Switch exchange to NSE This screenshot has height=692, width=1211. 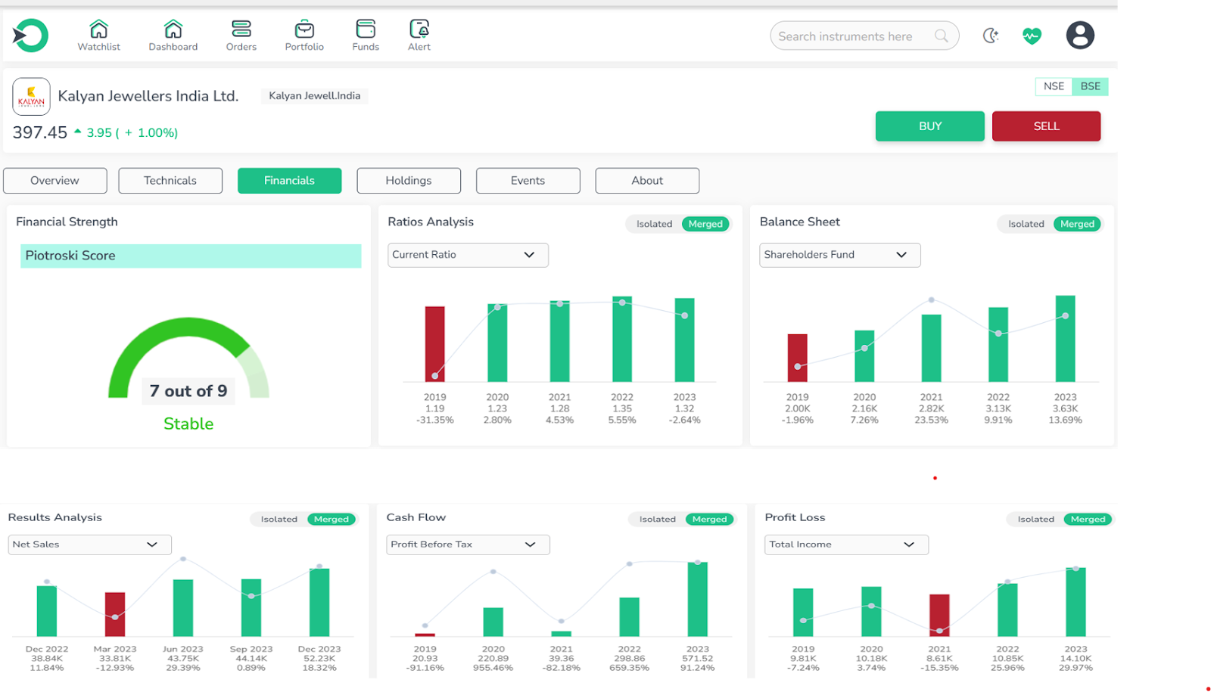coord(1054,86)
